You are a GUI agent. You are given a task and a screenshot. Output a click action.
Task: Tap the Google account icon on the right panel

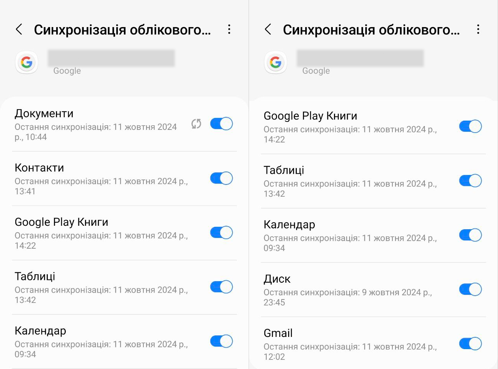[x=275, y=62]
